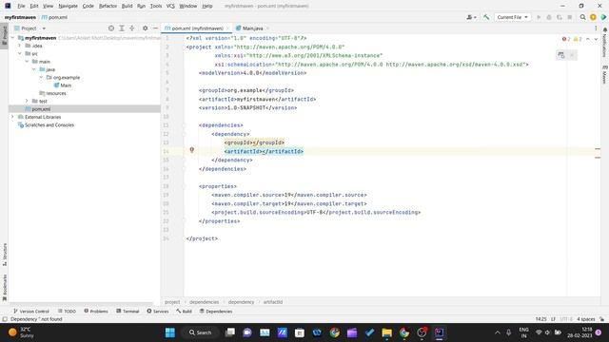
Task: Click the Run play icon
Action: click(539, 17)
